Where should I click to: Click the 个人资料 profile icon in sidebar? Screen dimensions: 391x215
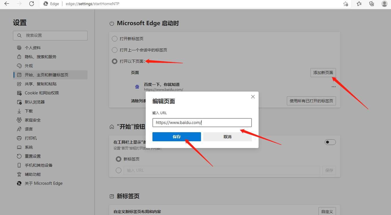pyautogui.click(x=19, y=48)
